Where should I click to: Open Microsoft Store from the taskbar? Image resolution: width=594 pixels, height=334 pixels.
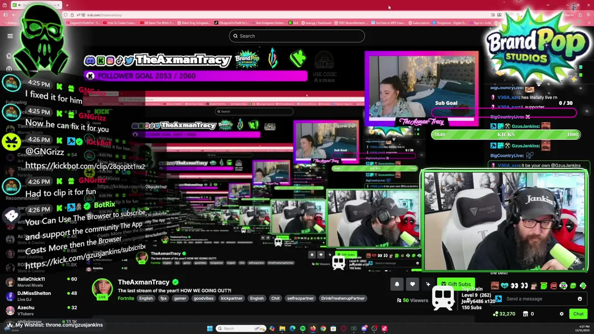pos(333,328)
